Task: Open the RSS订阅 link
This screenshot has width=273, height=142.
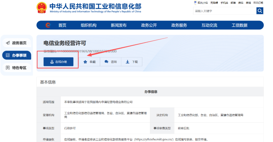Action: click(x=258, y=3)
